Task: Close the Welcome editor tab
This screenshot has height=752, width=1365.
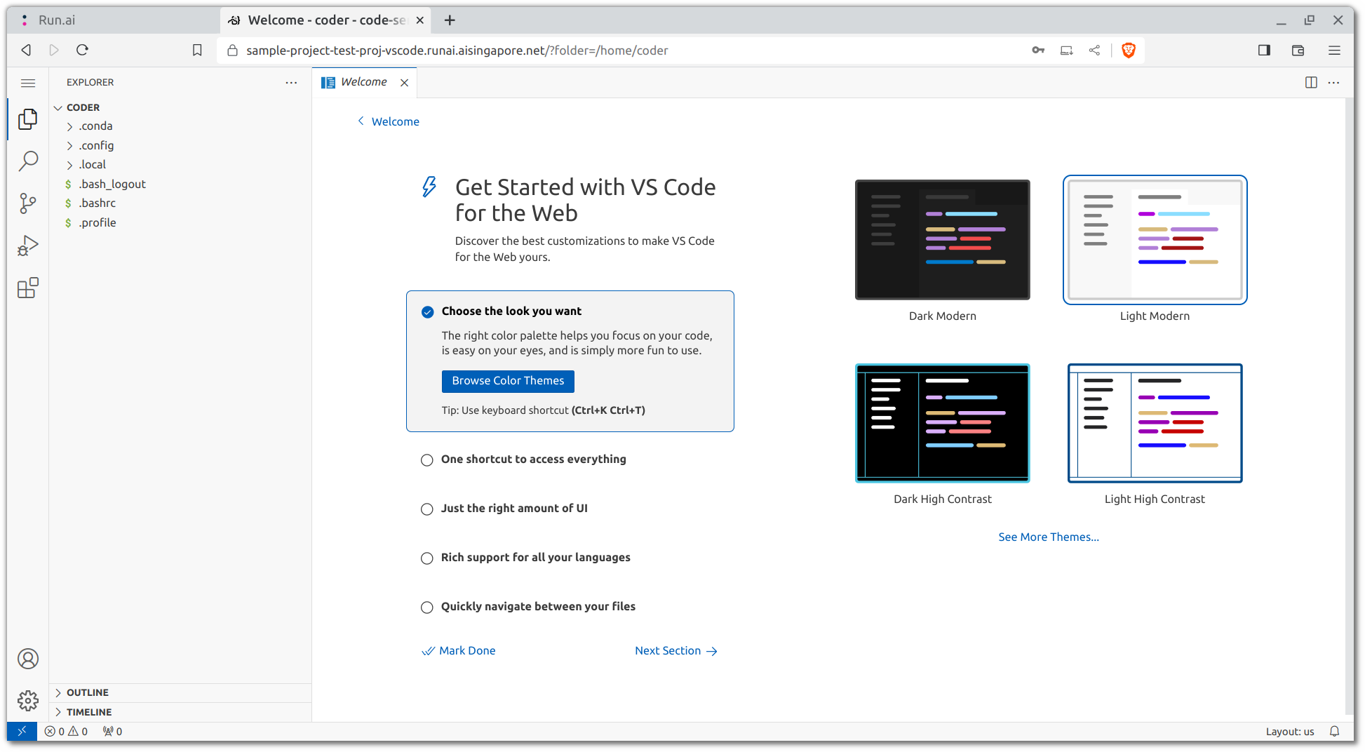Action: 404,83
